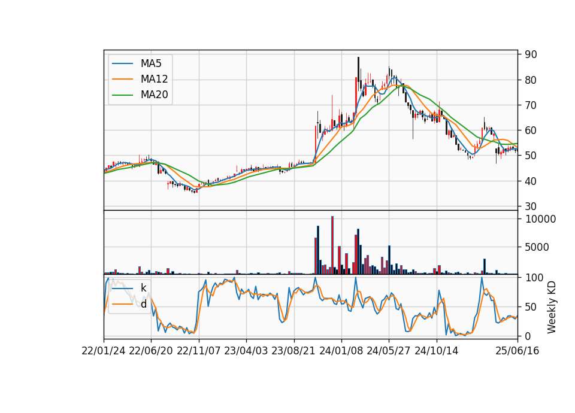
Task: Click the 22/01/24 date tick label
Action: 104,351
